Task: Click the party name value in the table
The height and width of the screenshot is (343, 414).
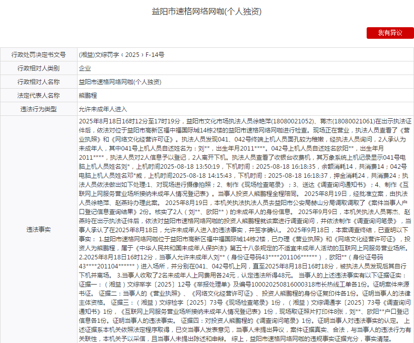Action: point(120,82)
